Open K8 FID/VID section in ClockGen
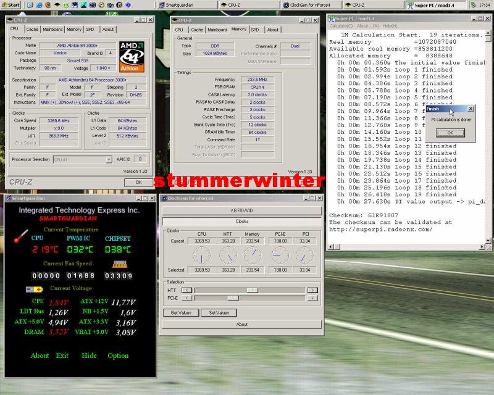The height and width of the screenshot is (395, 494). pyautogui.click(x=241, y=210)
